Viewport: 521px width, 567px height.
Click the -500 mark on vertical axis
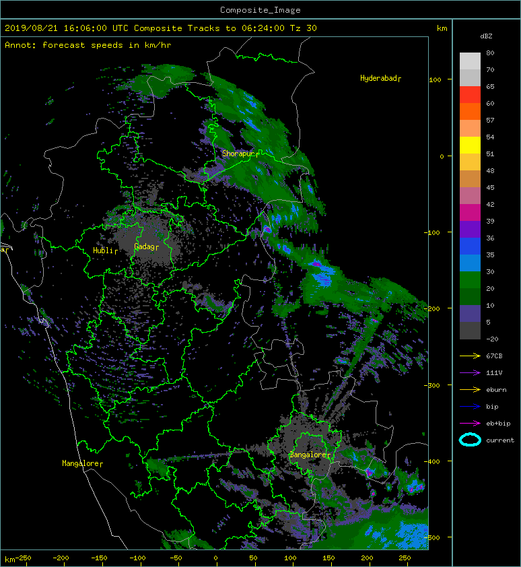pos(432,538)
